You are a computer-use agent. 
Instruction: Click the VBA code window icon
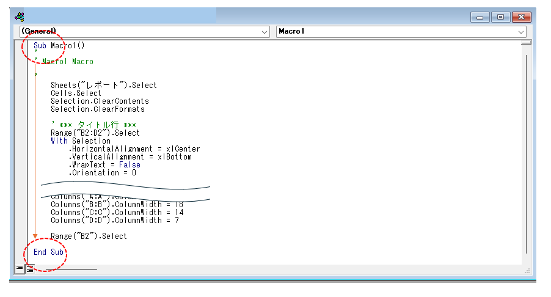20,16
